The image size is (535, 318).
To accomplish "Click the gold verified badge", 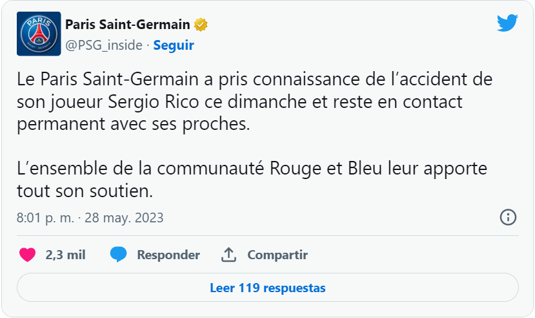I will click(201, 25).
